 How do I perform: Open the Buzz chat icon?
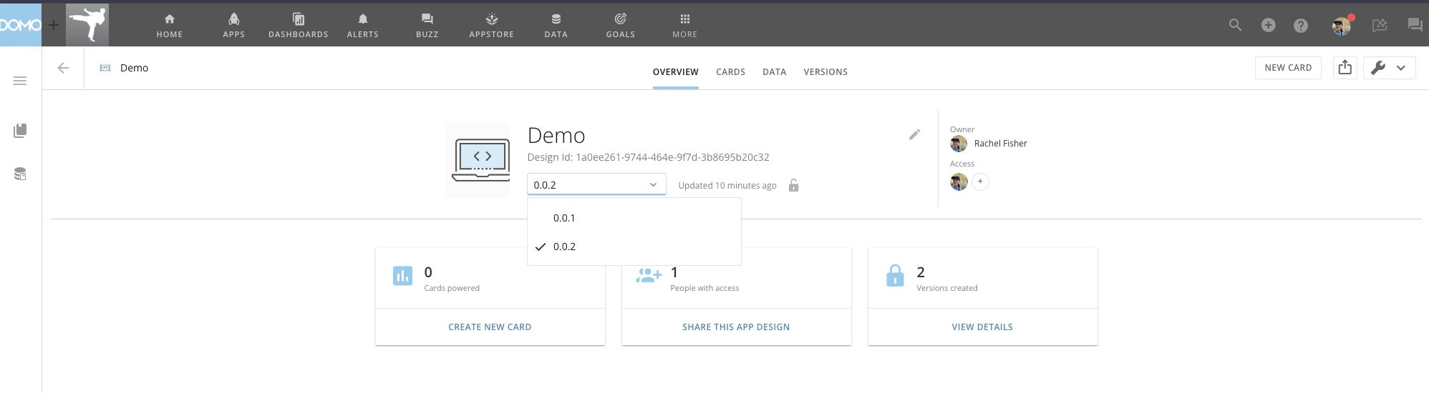tap(427, 19)
